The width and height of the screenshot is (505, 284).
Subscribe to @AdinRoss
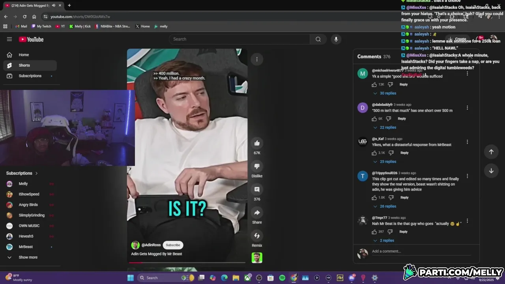pos(173,245)
